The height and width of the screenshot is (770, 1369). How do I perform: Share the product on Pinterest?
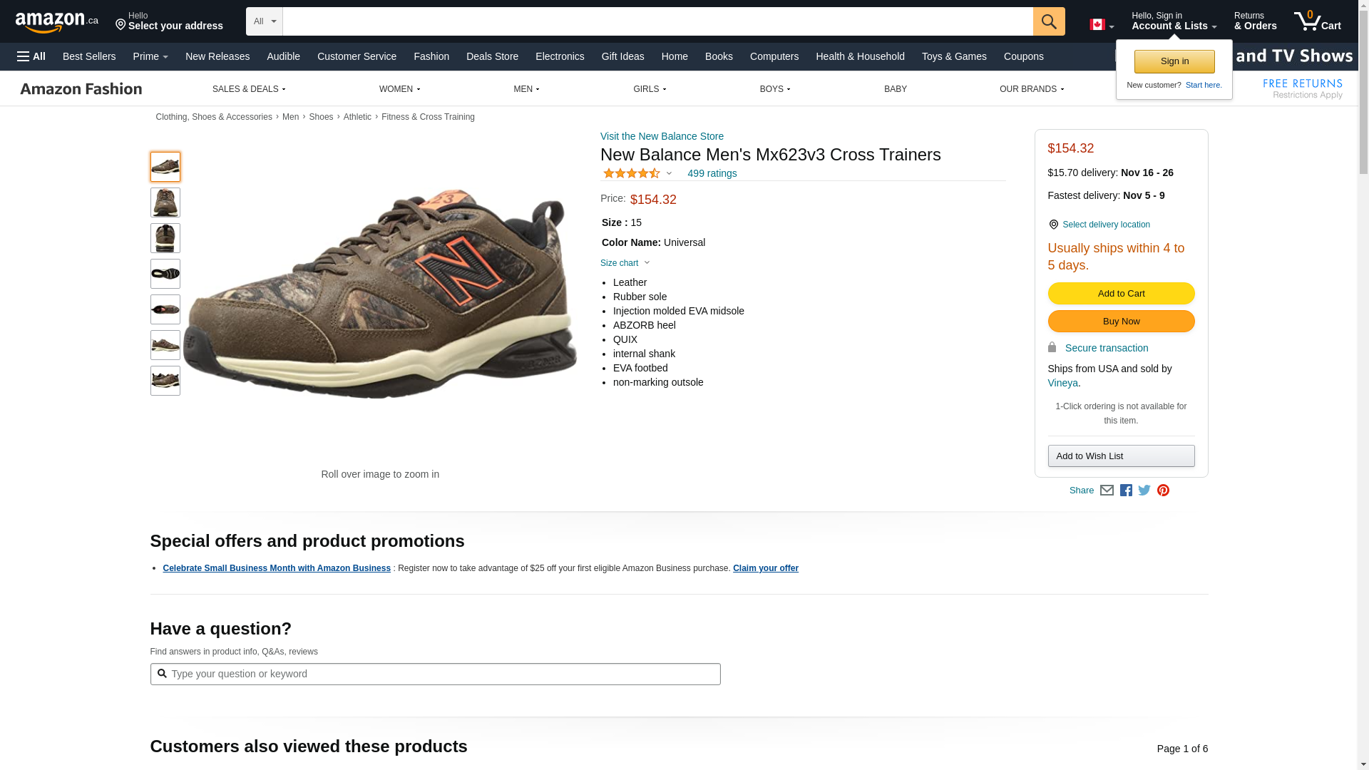click(x=1163, y=491)
